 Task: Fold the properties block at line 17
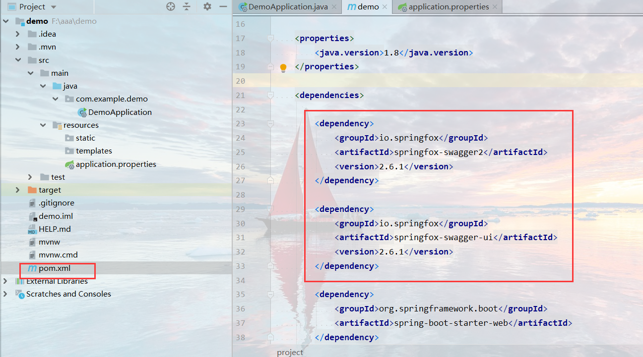(270, 38)
